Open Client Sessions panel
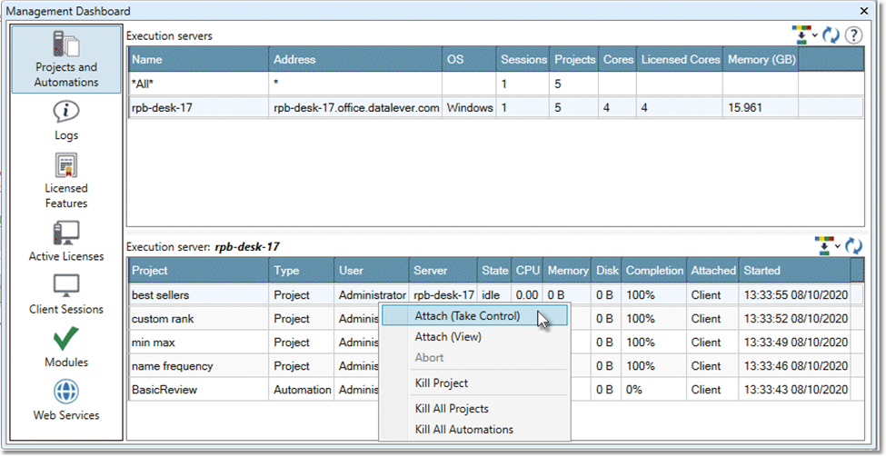This screenshot has width=886, height=457. [66, 294]
